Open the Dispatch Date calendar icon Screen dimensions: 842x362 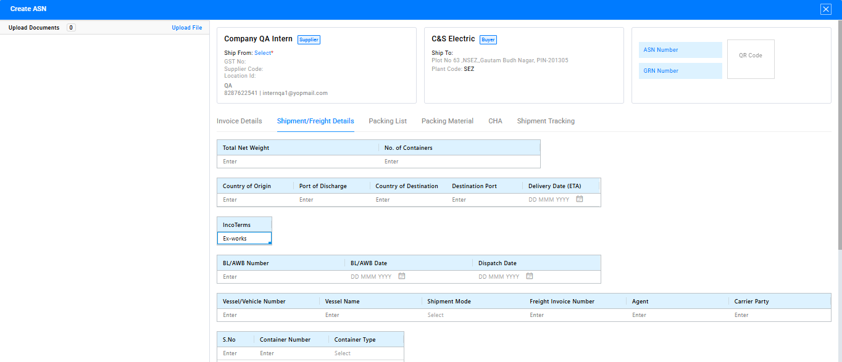(529, 277)
